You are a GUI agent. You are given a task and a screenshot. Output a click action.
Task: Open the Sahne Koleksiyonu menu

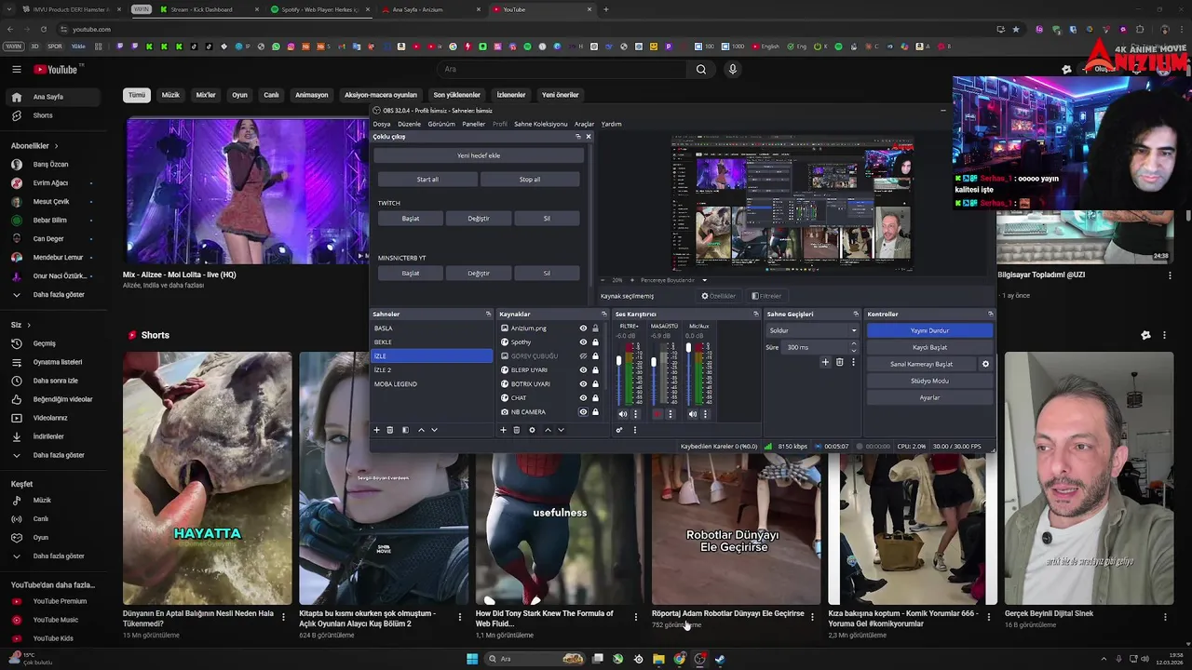(x=540, y=124)
